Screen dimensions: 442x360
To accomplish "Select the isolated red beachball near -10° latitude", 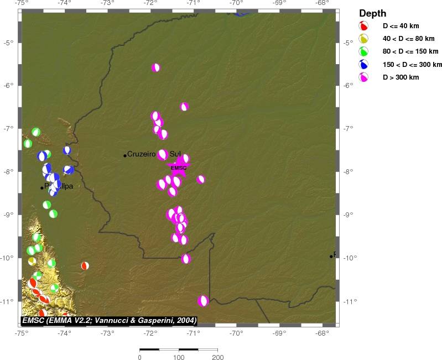I will pyautogui.click(x=85, y=265).
